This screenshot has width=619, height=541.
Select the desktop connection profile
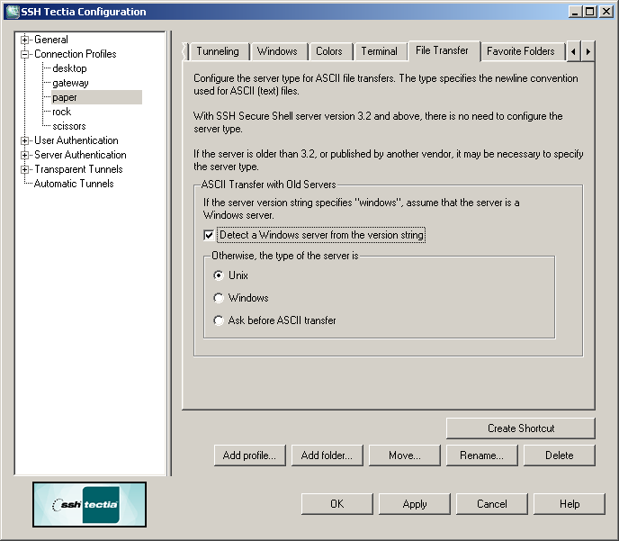69,68
